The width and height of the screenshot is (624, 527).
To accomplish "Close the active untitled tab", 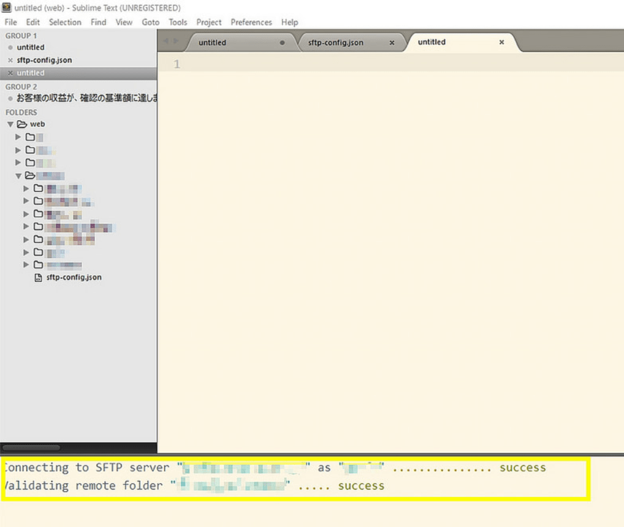I will tap(501, 42).
